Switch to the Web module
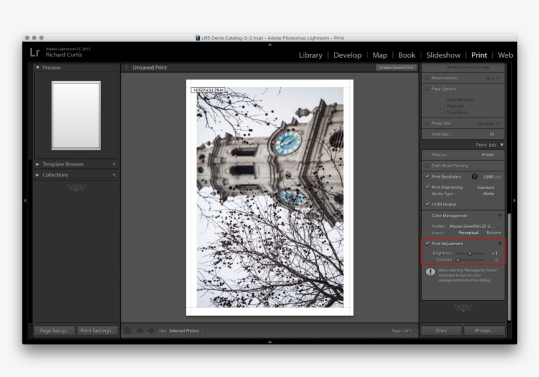The width and height of the screenshot is (539, 377). pyautogui.click(x=505, y=55)
